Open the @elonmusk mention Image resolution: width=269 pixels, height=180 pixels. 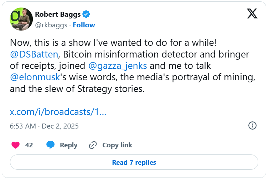[32, 77]
